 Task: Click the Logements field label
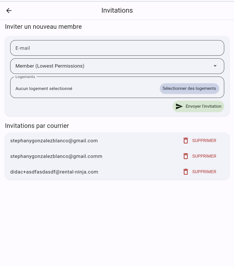[25, 77]
